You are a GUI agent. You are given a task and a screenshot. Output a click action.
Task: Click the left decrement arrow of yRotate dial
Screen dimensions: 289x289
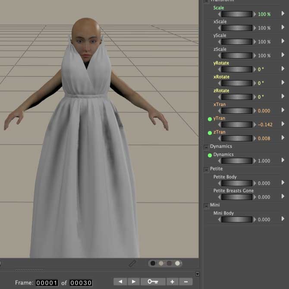pyautogui.click(x=220, y=69)
